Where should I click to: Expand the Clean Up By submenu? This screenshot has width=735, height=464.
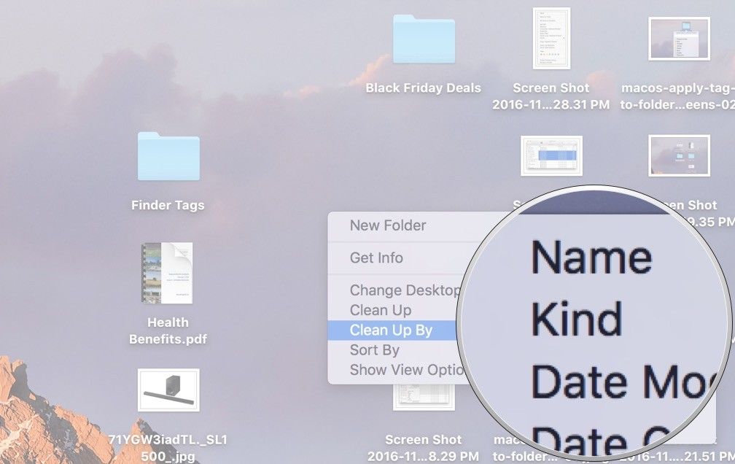click(x=392, y=330)
